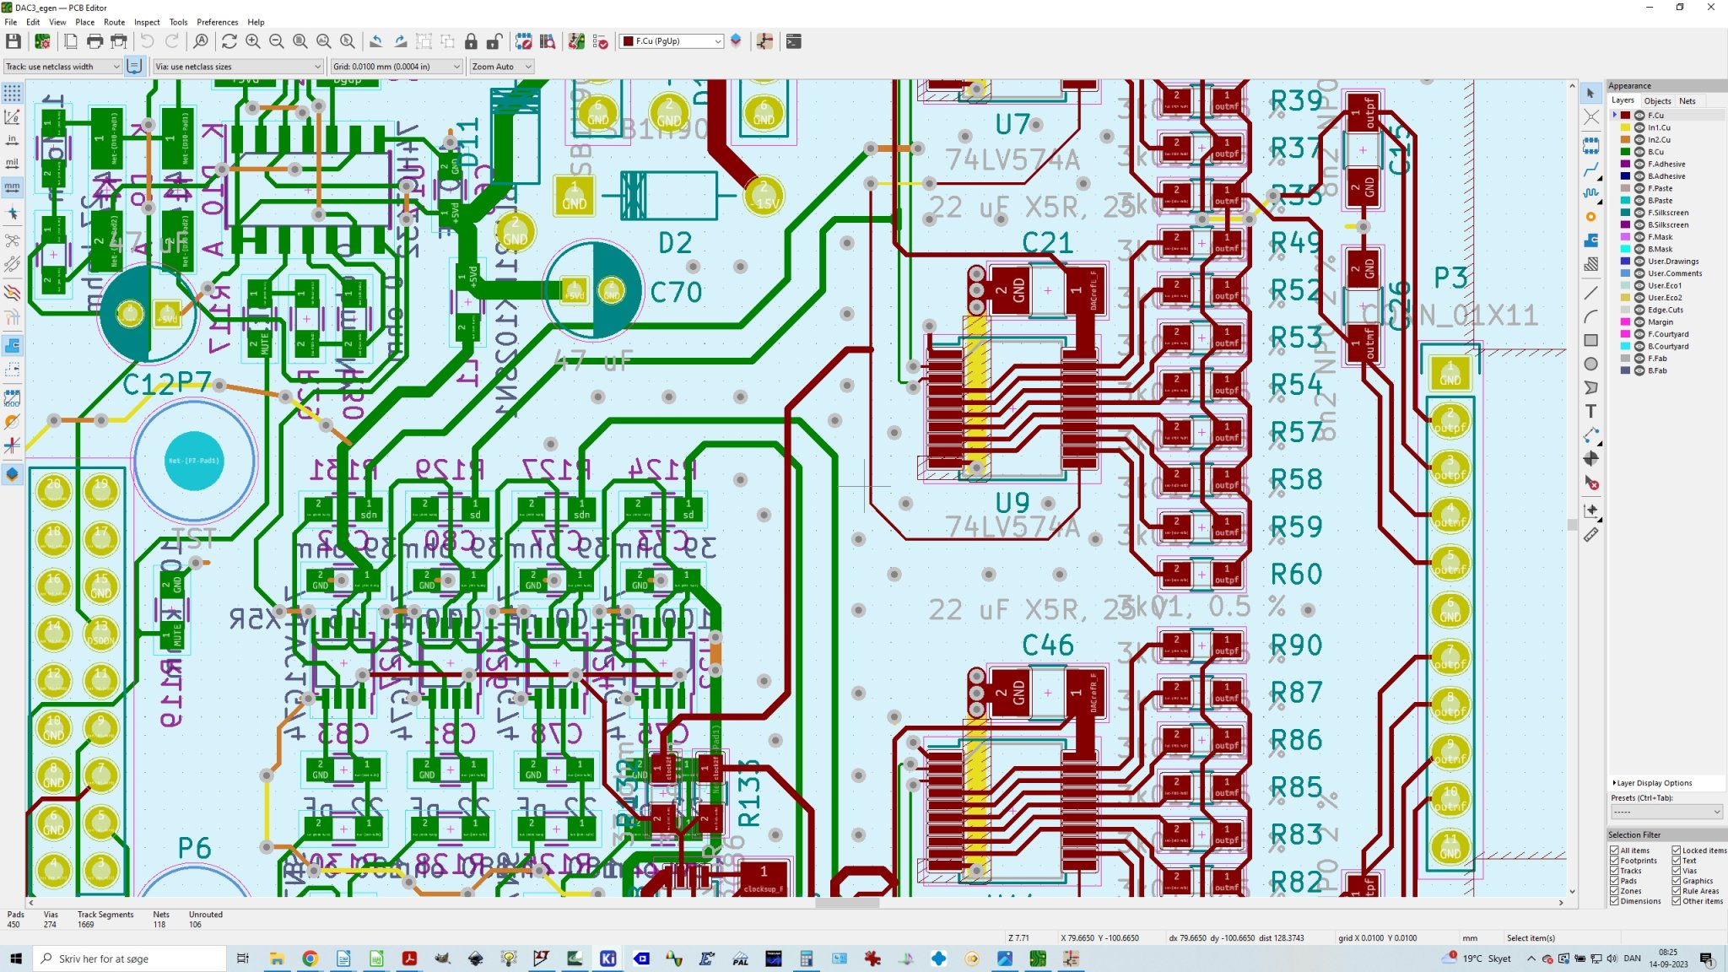Zoom in using the toolbar magnifier
Image resolution: width=1728 pixels, height=972 pixels.
(253, 41)
